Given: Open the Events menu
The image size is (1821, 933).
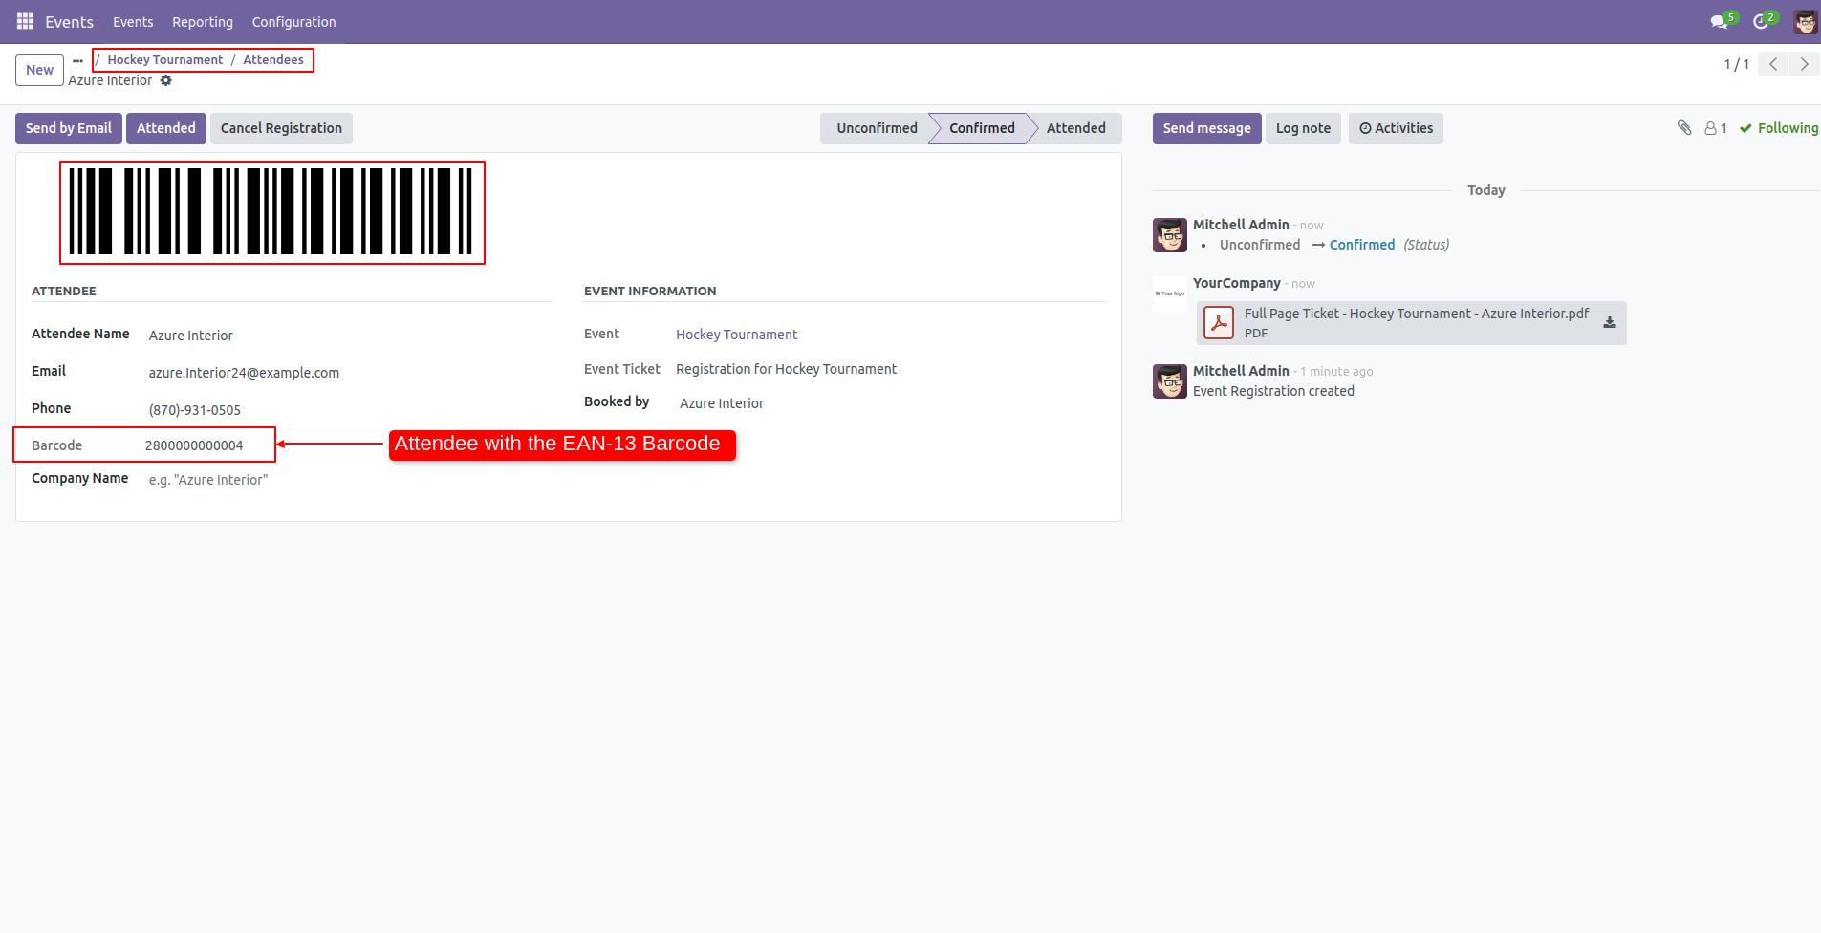Looking at the screenshot, I should 133,22.
